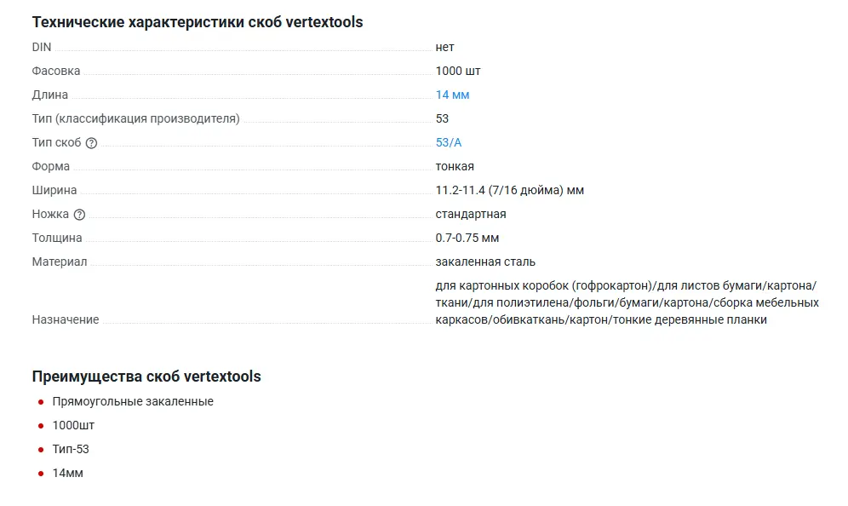Screen dimensions: 848x506
Task: Select the DIN row label
Action: point(42,47)
